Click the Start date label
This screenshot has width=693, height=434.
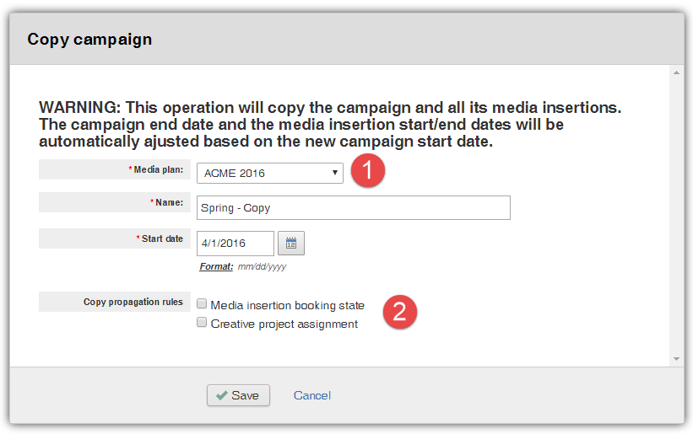click(162, 238)
